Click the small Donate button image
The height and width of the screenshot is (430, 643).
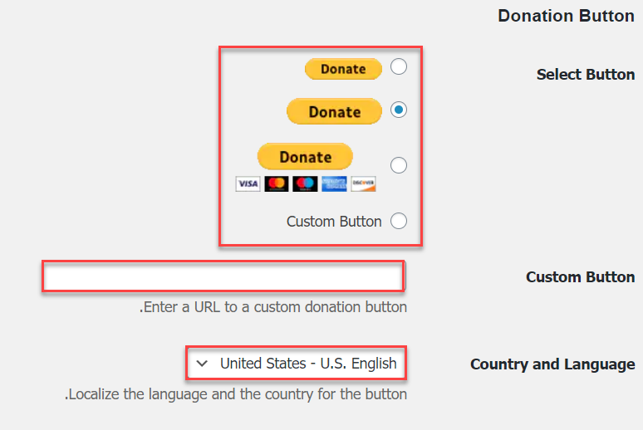343,69
